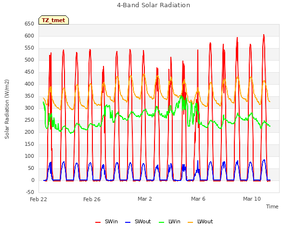
Task: Click the Feb 22 x-axis tick label
Action: 38,199
